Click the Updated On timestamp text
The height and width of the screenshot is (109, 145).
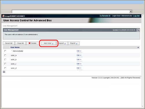click(x=124, y=30)
